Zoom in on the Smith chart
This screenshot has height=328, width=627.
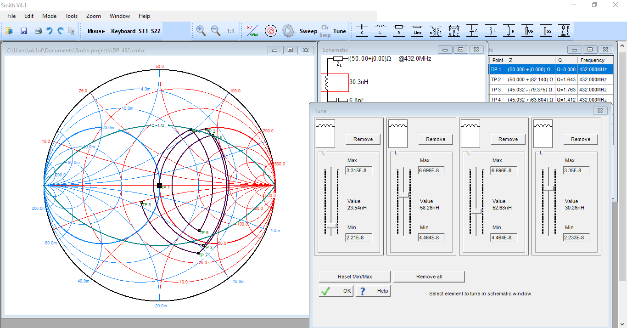click(201, 31)
